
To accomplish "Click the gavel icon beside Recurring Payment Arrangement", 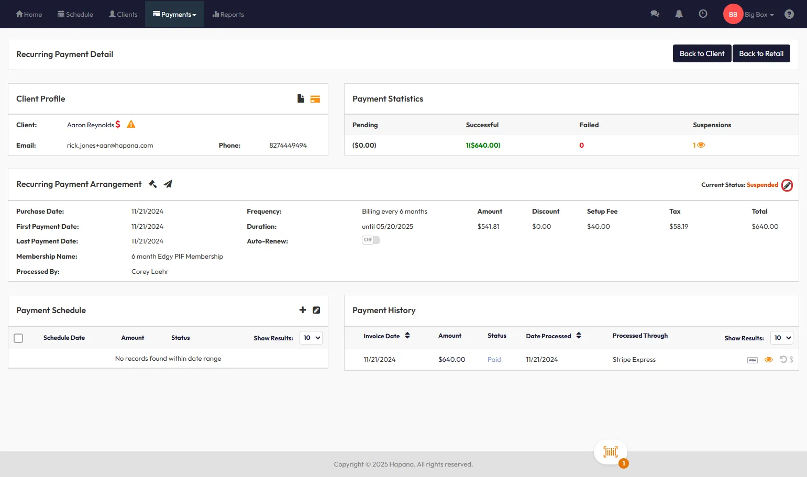I will click(x=153, y=184).
